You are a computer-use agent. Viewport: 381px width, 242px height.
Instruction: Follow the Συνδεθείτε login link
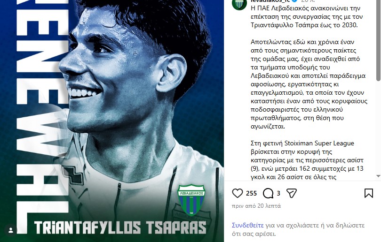pyautogui.click(x=247, y=225)
